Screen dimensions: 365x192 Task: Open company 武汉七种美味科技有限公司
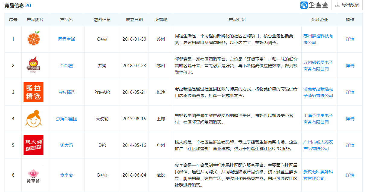pyautogui.click(x=318, y=175)
